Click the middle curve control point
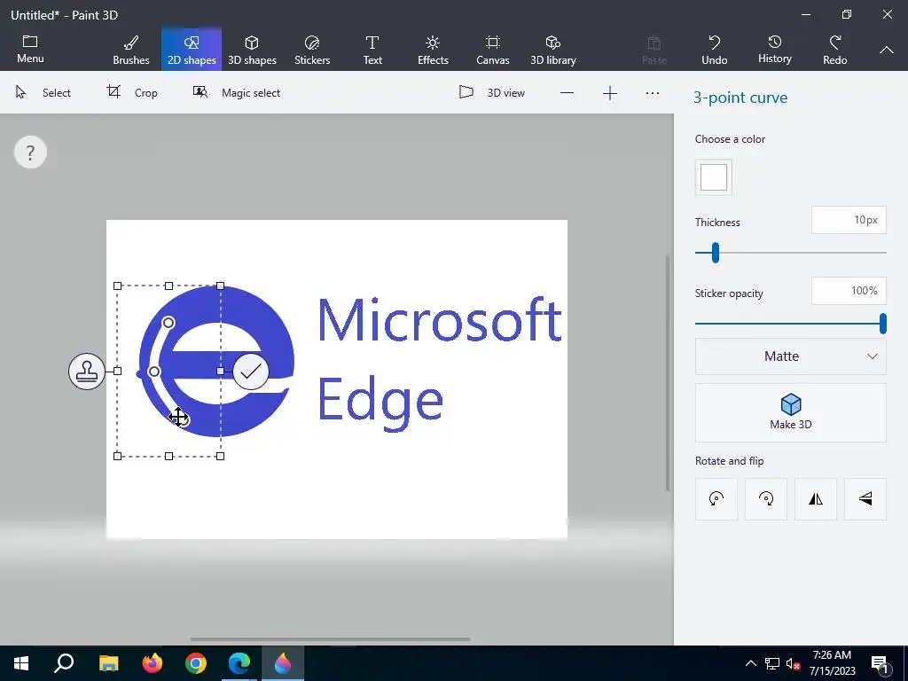 point(154,372)
